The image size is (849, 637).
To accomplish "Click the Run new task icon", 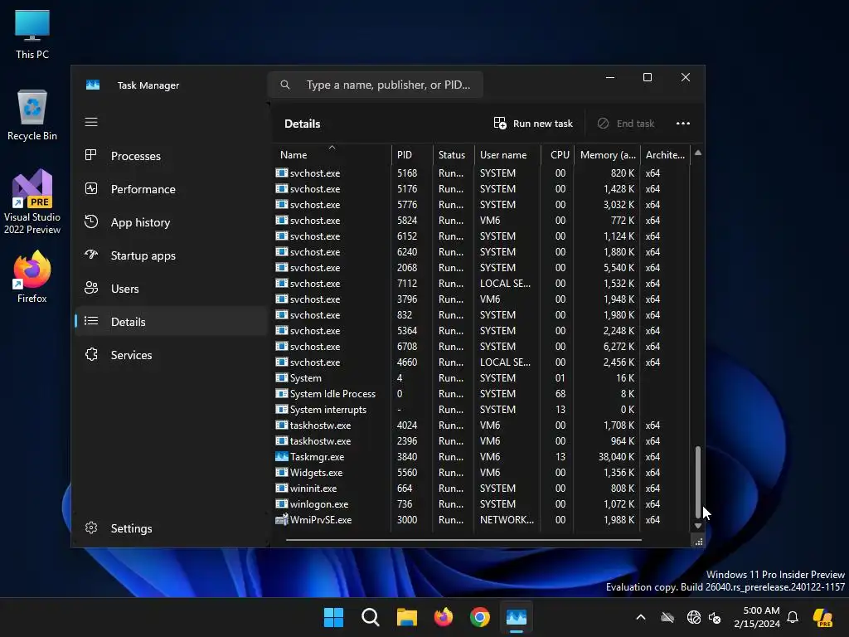I will pyautogui.click(x=500, y=124).
